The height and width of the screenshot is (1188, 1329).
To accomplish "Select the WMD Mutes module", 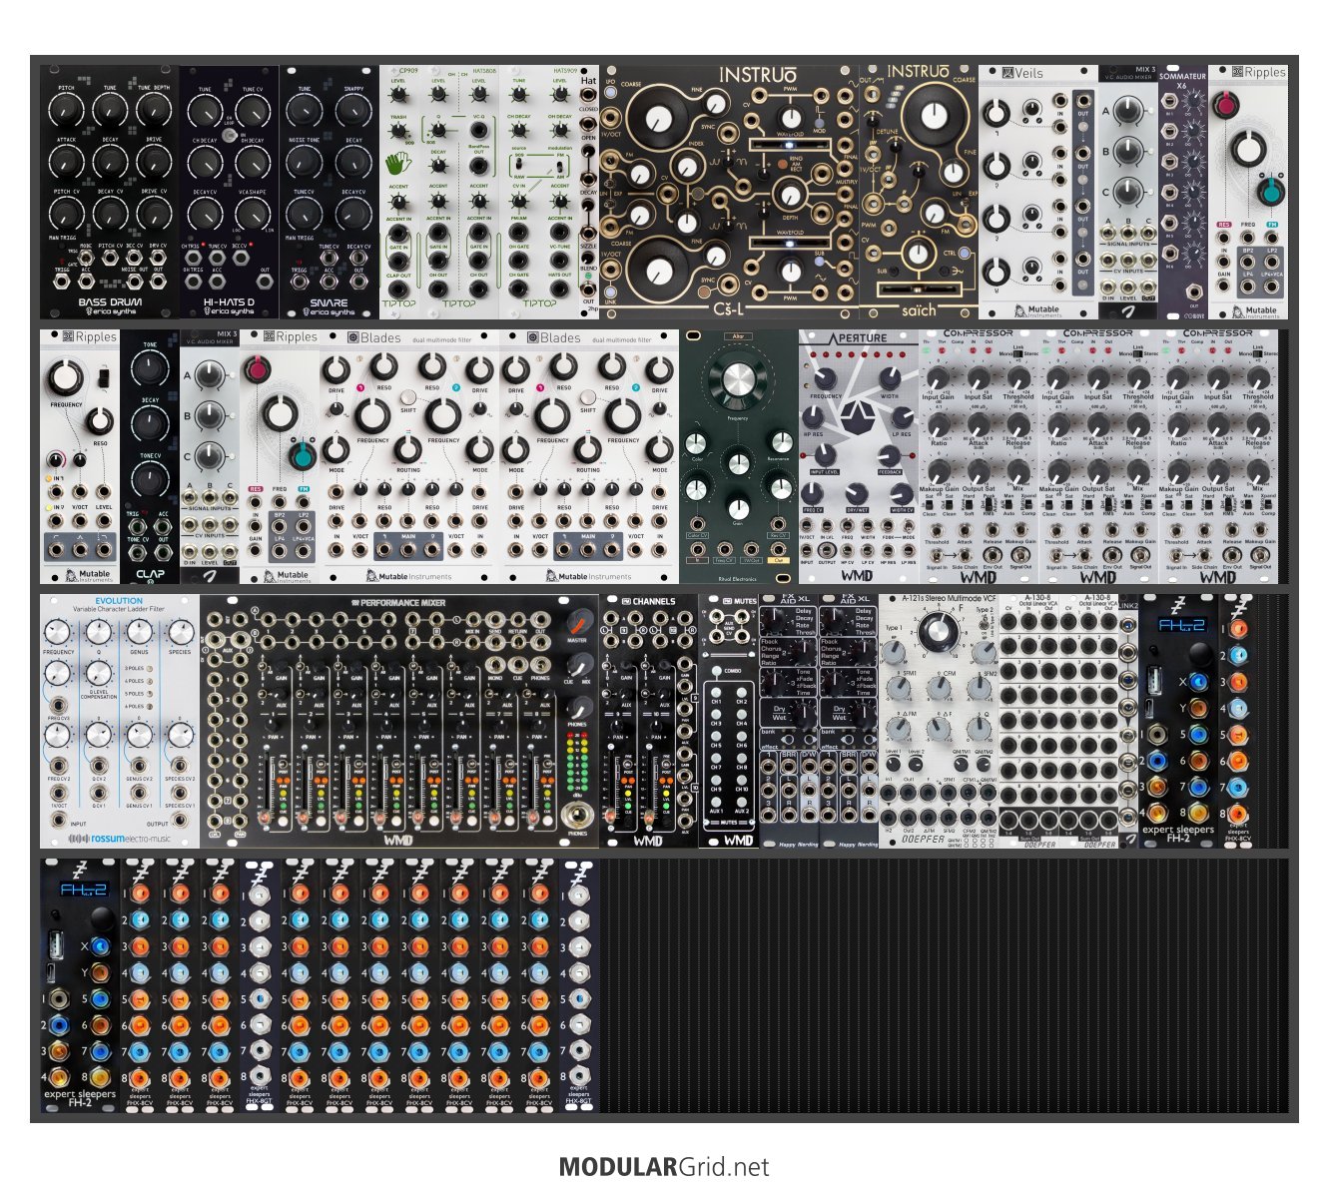I will coord(729,722).
